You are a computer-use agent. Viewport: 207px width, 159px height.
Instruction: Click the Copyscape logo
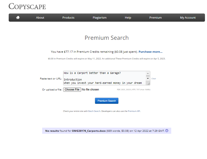click(27, 6)
